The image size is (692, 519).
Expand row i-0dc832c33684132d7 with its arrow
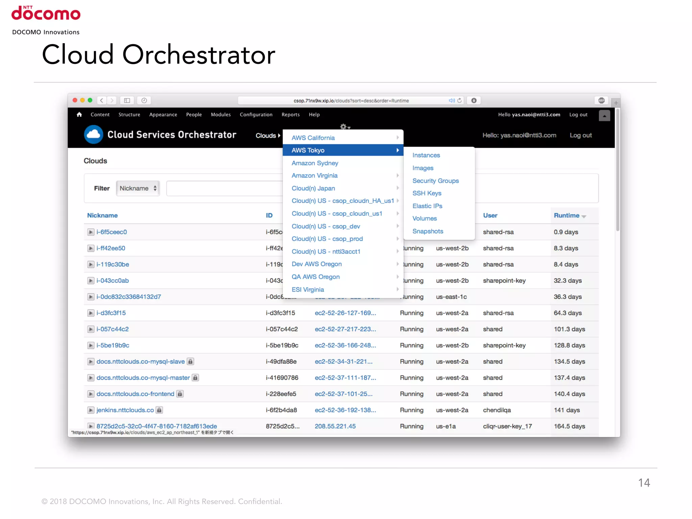click(x=91, y=297)
